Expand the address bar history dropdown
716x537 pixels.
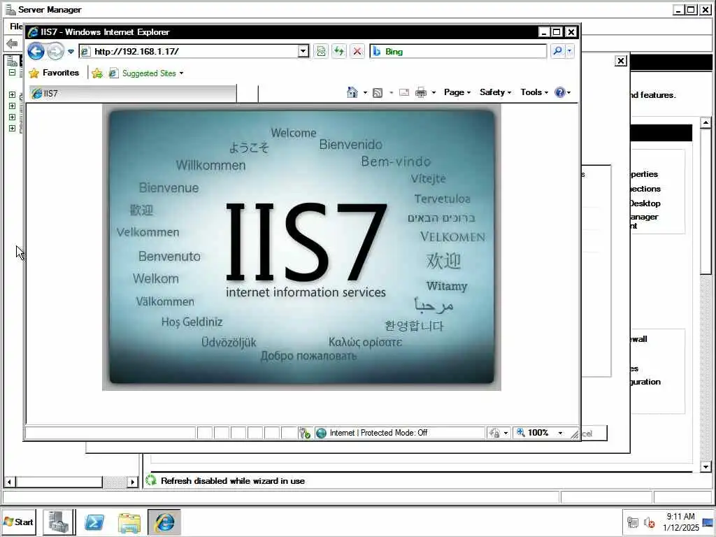(303, 51)
